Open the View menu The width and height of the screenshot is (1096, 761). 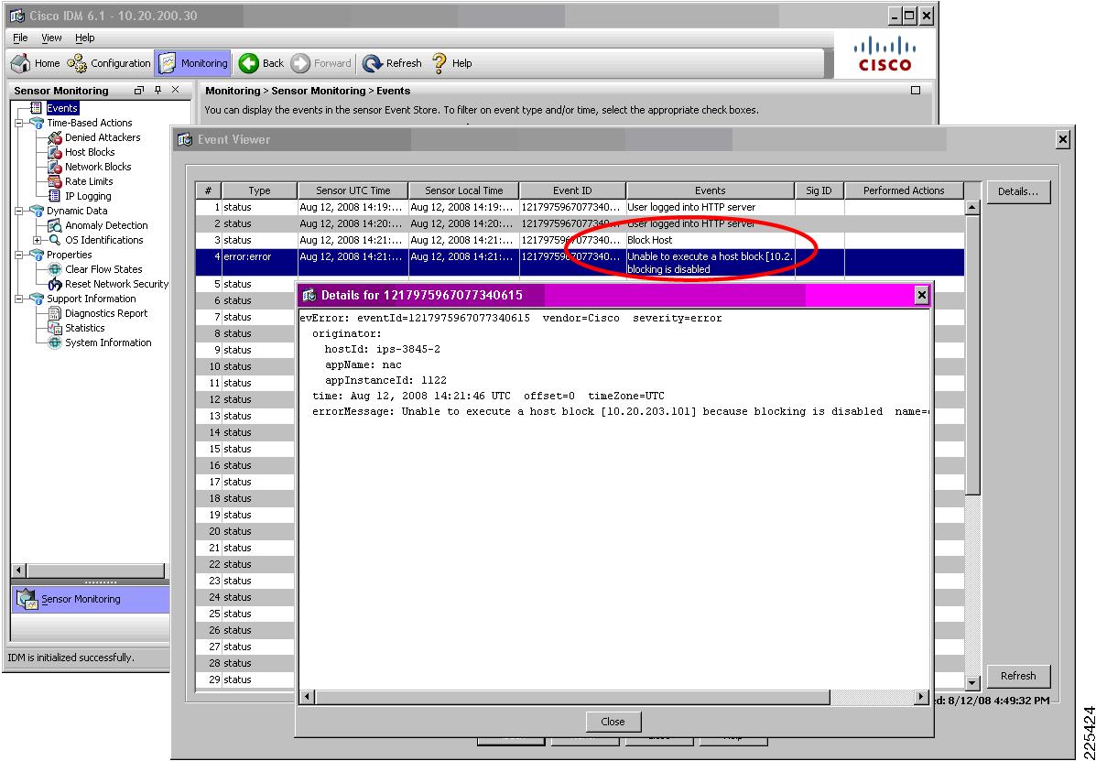tap(51, 38)
